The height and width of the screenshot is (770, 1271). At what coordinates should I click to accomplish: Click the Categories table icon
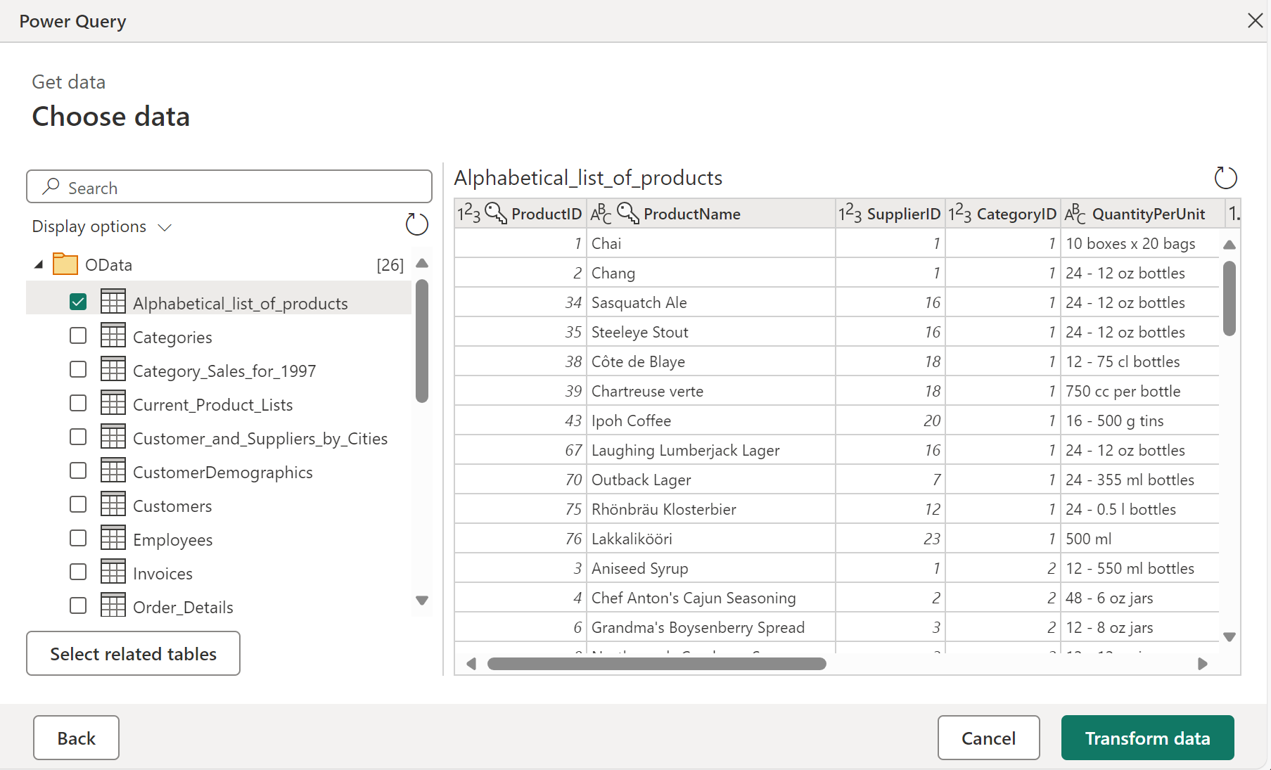point(113,336)
